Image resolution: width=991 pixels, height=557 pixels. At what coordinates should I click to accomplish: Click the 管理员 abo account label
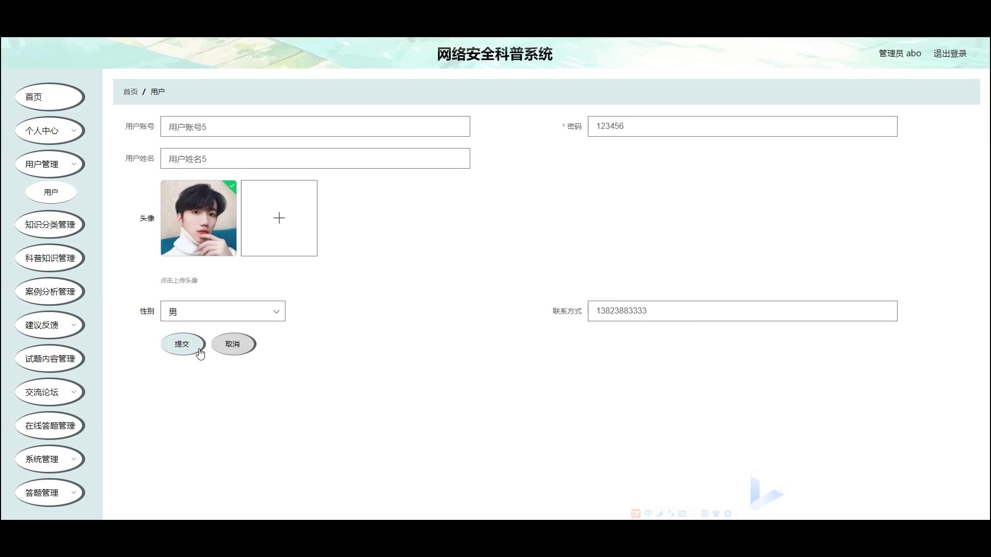[900, 53]
